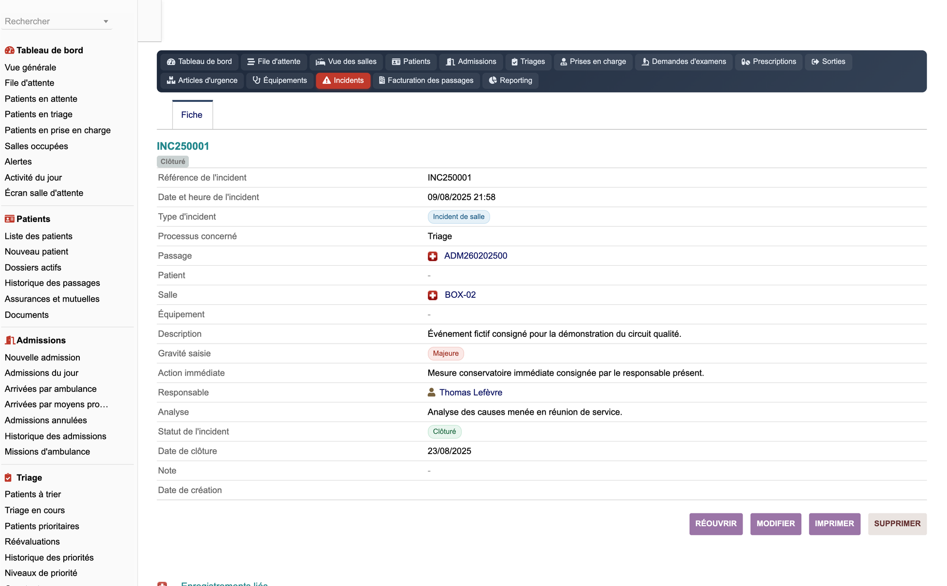This screenshot has height=586, width=947.
Task: Open Missions d'ambulance in sidebar
Action: point(47,452)
